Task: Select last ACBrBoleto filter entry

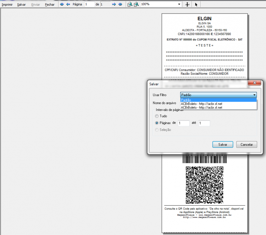Action: point(218,107)
